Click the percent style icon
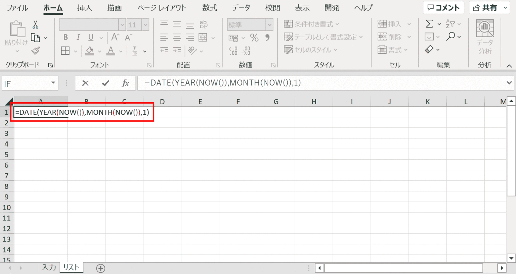The height and width of the screenshot is (274, 516). [x=254, y=38]
